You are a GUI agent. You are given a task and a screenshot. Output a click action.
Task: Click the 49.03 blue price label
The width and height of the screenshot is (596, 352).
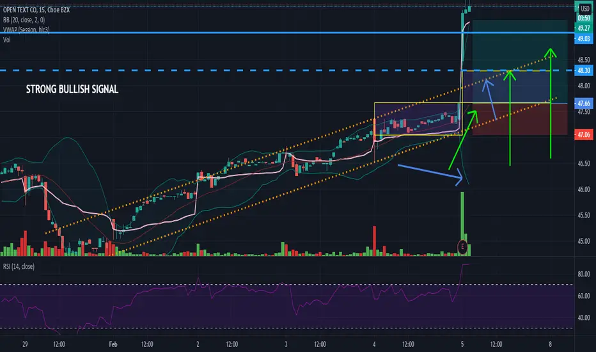point(583,38)
